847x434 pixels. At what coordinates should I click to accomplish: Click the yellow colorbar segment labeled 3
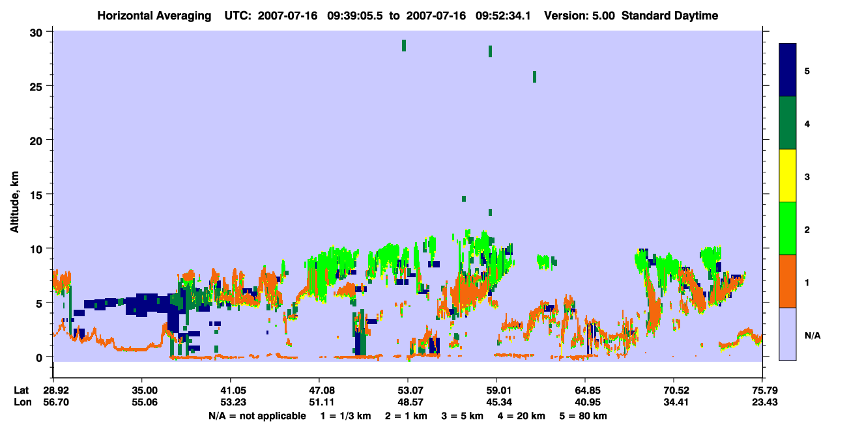(788, 176)
